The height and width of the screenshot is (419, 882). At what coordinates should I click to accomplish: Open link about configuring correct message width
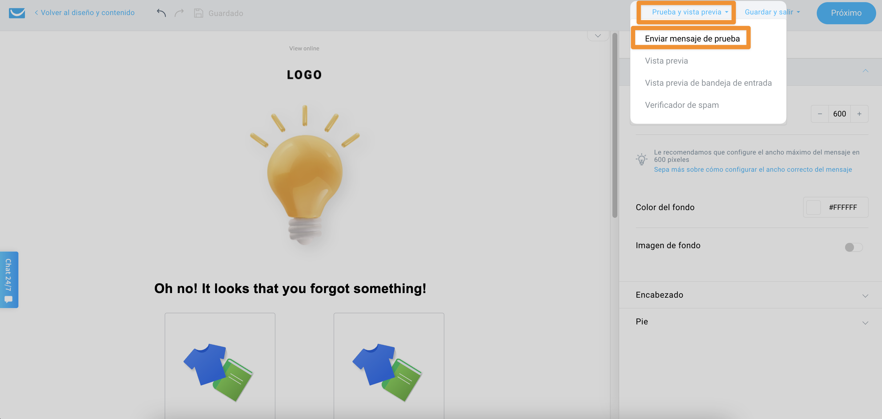tap(752, 170)
